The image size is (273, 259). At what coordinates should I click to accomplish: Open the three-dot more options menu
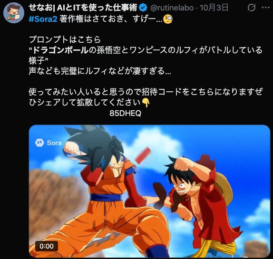[266, 8]
